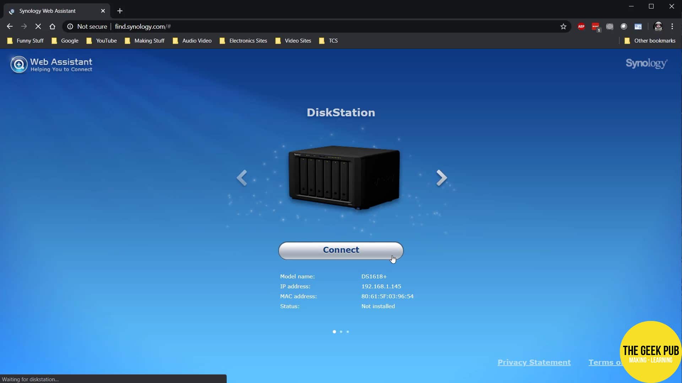
Task: Maximize or restore the Chrome window
Action: (651, 6)
